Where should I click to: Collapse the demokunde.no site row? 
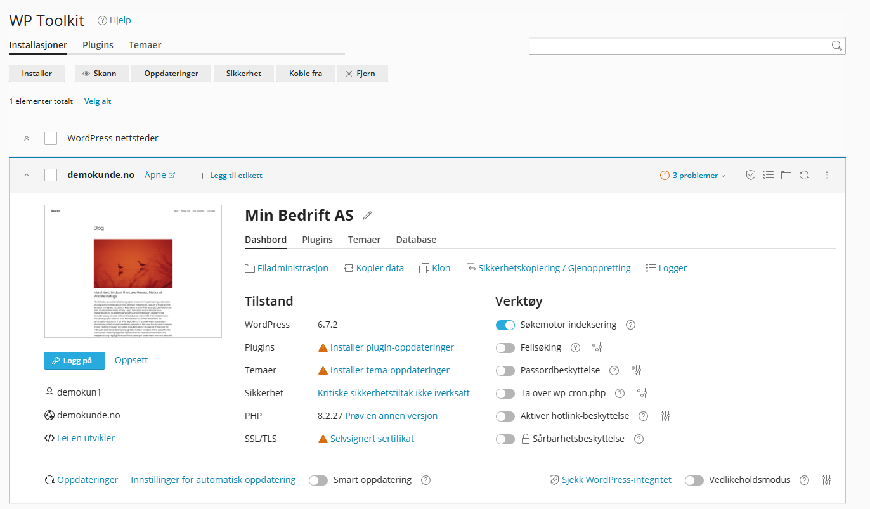[27, 176]
